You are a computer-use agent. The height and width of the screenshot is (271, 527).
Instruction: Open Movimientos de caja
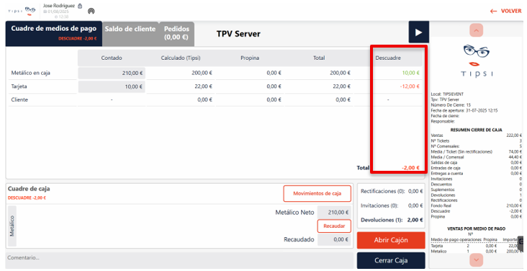(x=317, y=194)
